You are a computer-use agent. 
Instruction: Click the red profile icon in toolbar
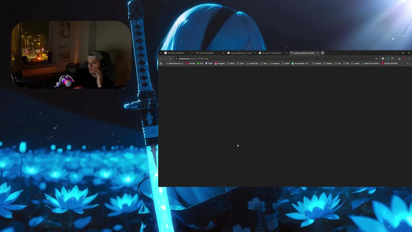[x=404, y=59]
